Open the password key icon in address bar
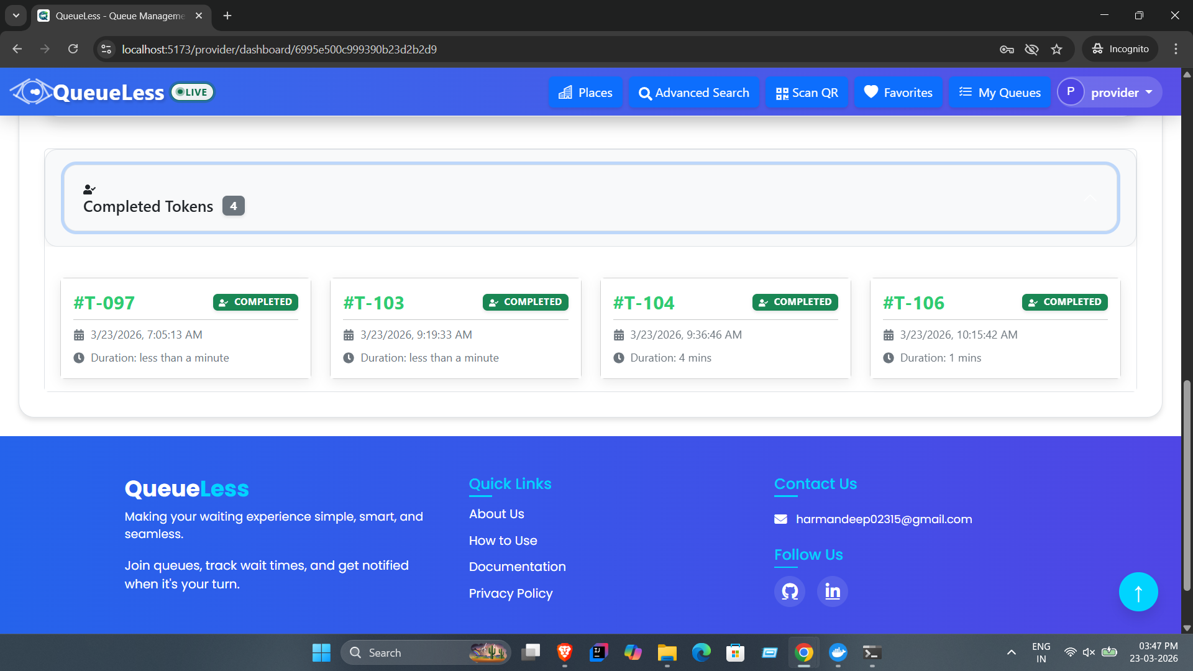Screen dimensions: 1193x671 point(1007,49)
